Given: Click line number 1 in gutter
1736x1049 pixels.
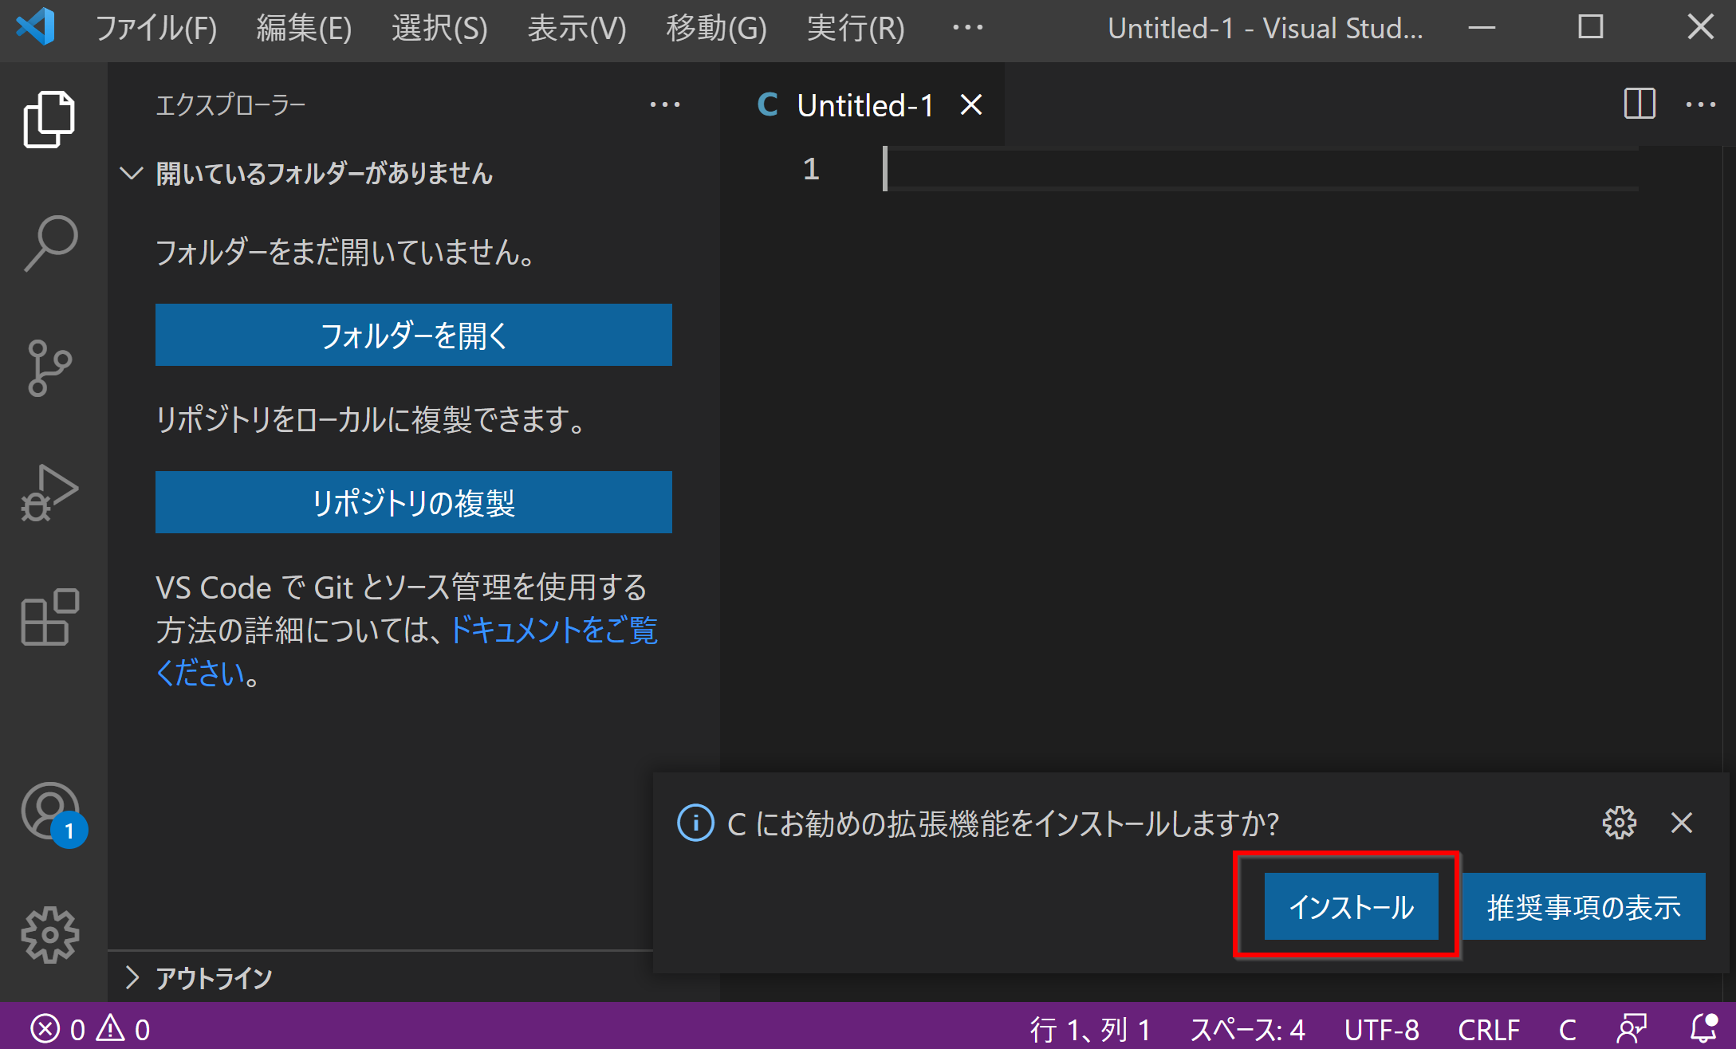Looking at the screenshot, I should (811, 169).
